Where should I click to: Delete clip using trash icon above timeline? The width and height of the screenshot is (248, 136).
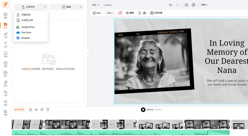coord(48,110)
